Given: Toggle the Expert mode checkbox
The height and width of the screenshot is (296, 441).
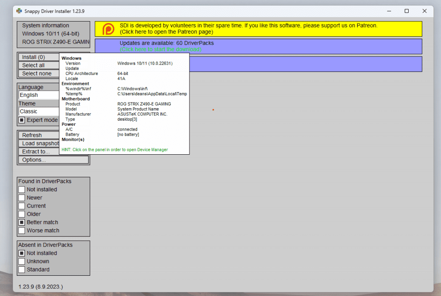Looking at the screenshot, I should point(22,120).
